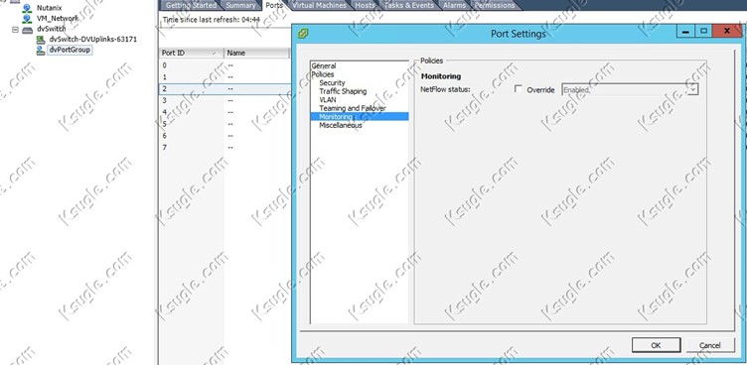Select Teaming and Failover policy

pos(353,108)
